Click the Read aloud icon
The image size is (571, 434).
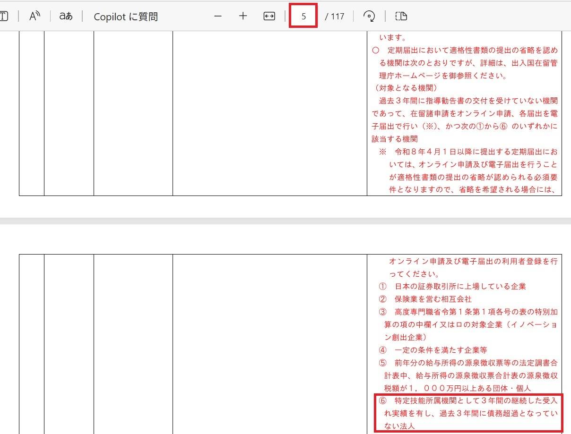point(35,16)
